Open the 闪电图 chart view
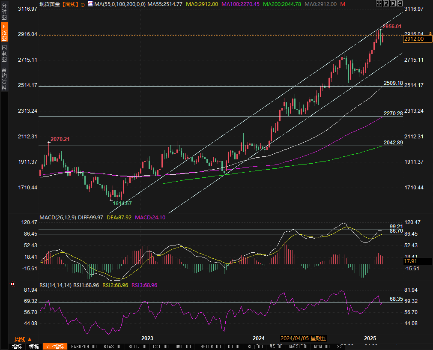433x350 pixels. click(4, 54)
